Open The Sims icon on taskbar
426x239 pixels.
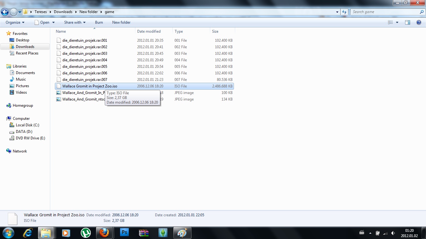click(163, 233)
